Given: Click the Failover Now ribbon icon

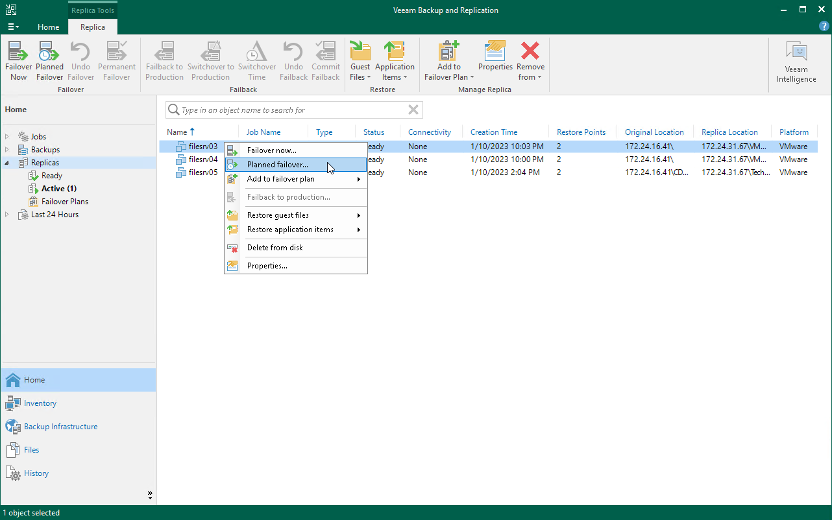Looking at the screenshot, I should pos(18,61).
